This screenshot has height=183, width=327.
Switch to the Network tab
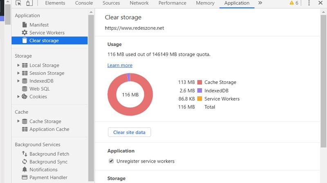pos(139,3)
